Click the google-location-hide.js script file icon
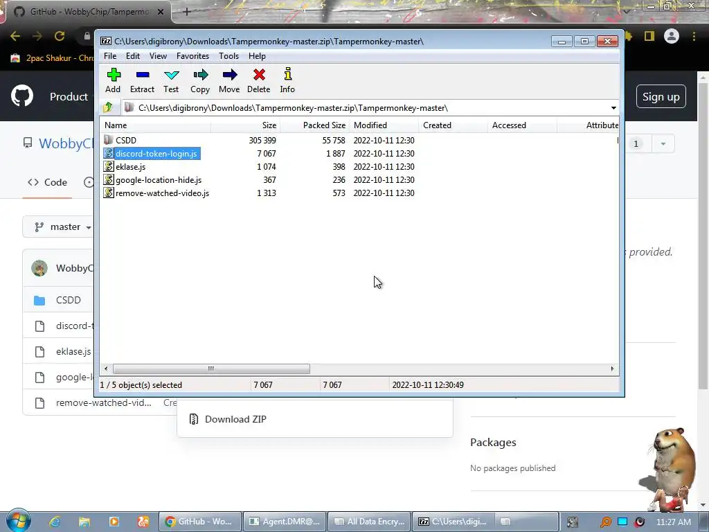The image size is (709, 532). point(109,179)
